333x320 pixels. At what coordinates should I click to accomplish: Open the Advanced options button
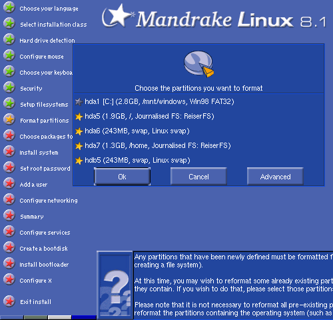[x=275, y=177]
